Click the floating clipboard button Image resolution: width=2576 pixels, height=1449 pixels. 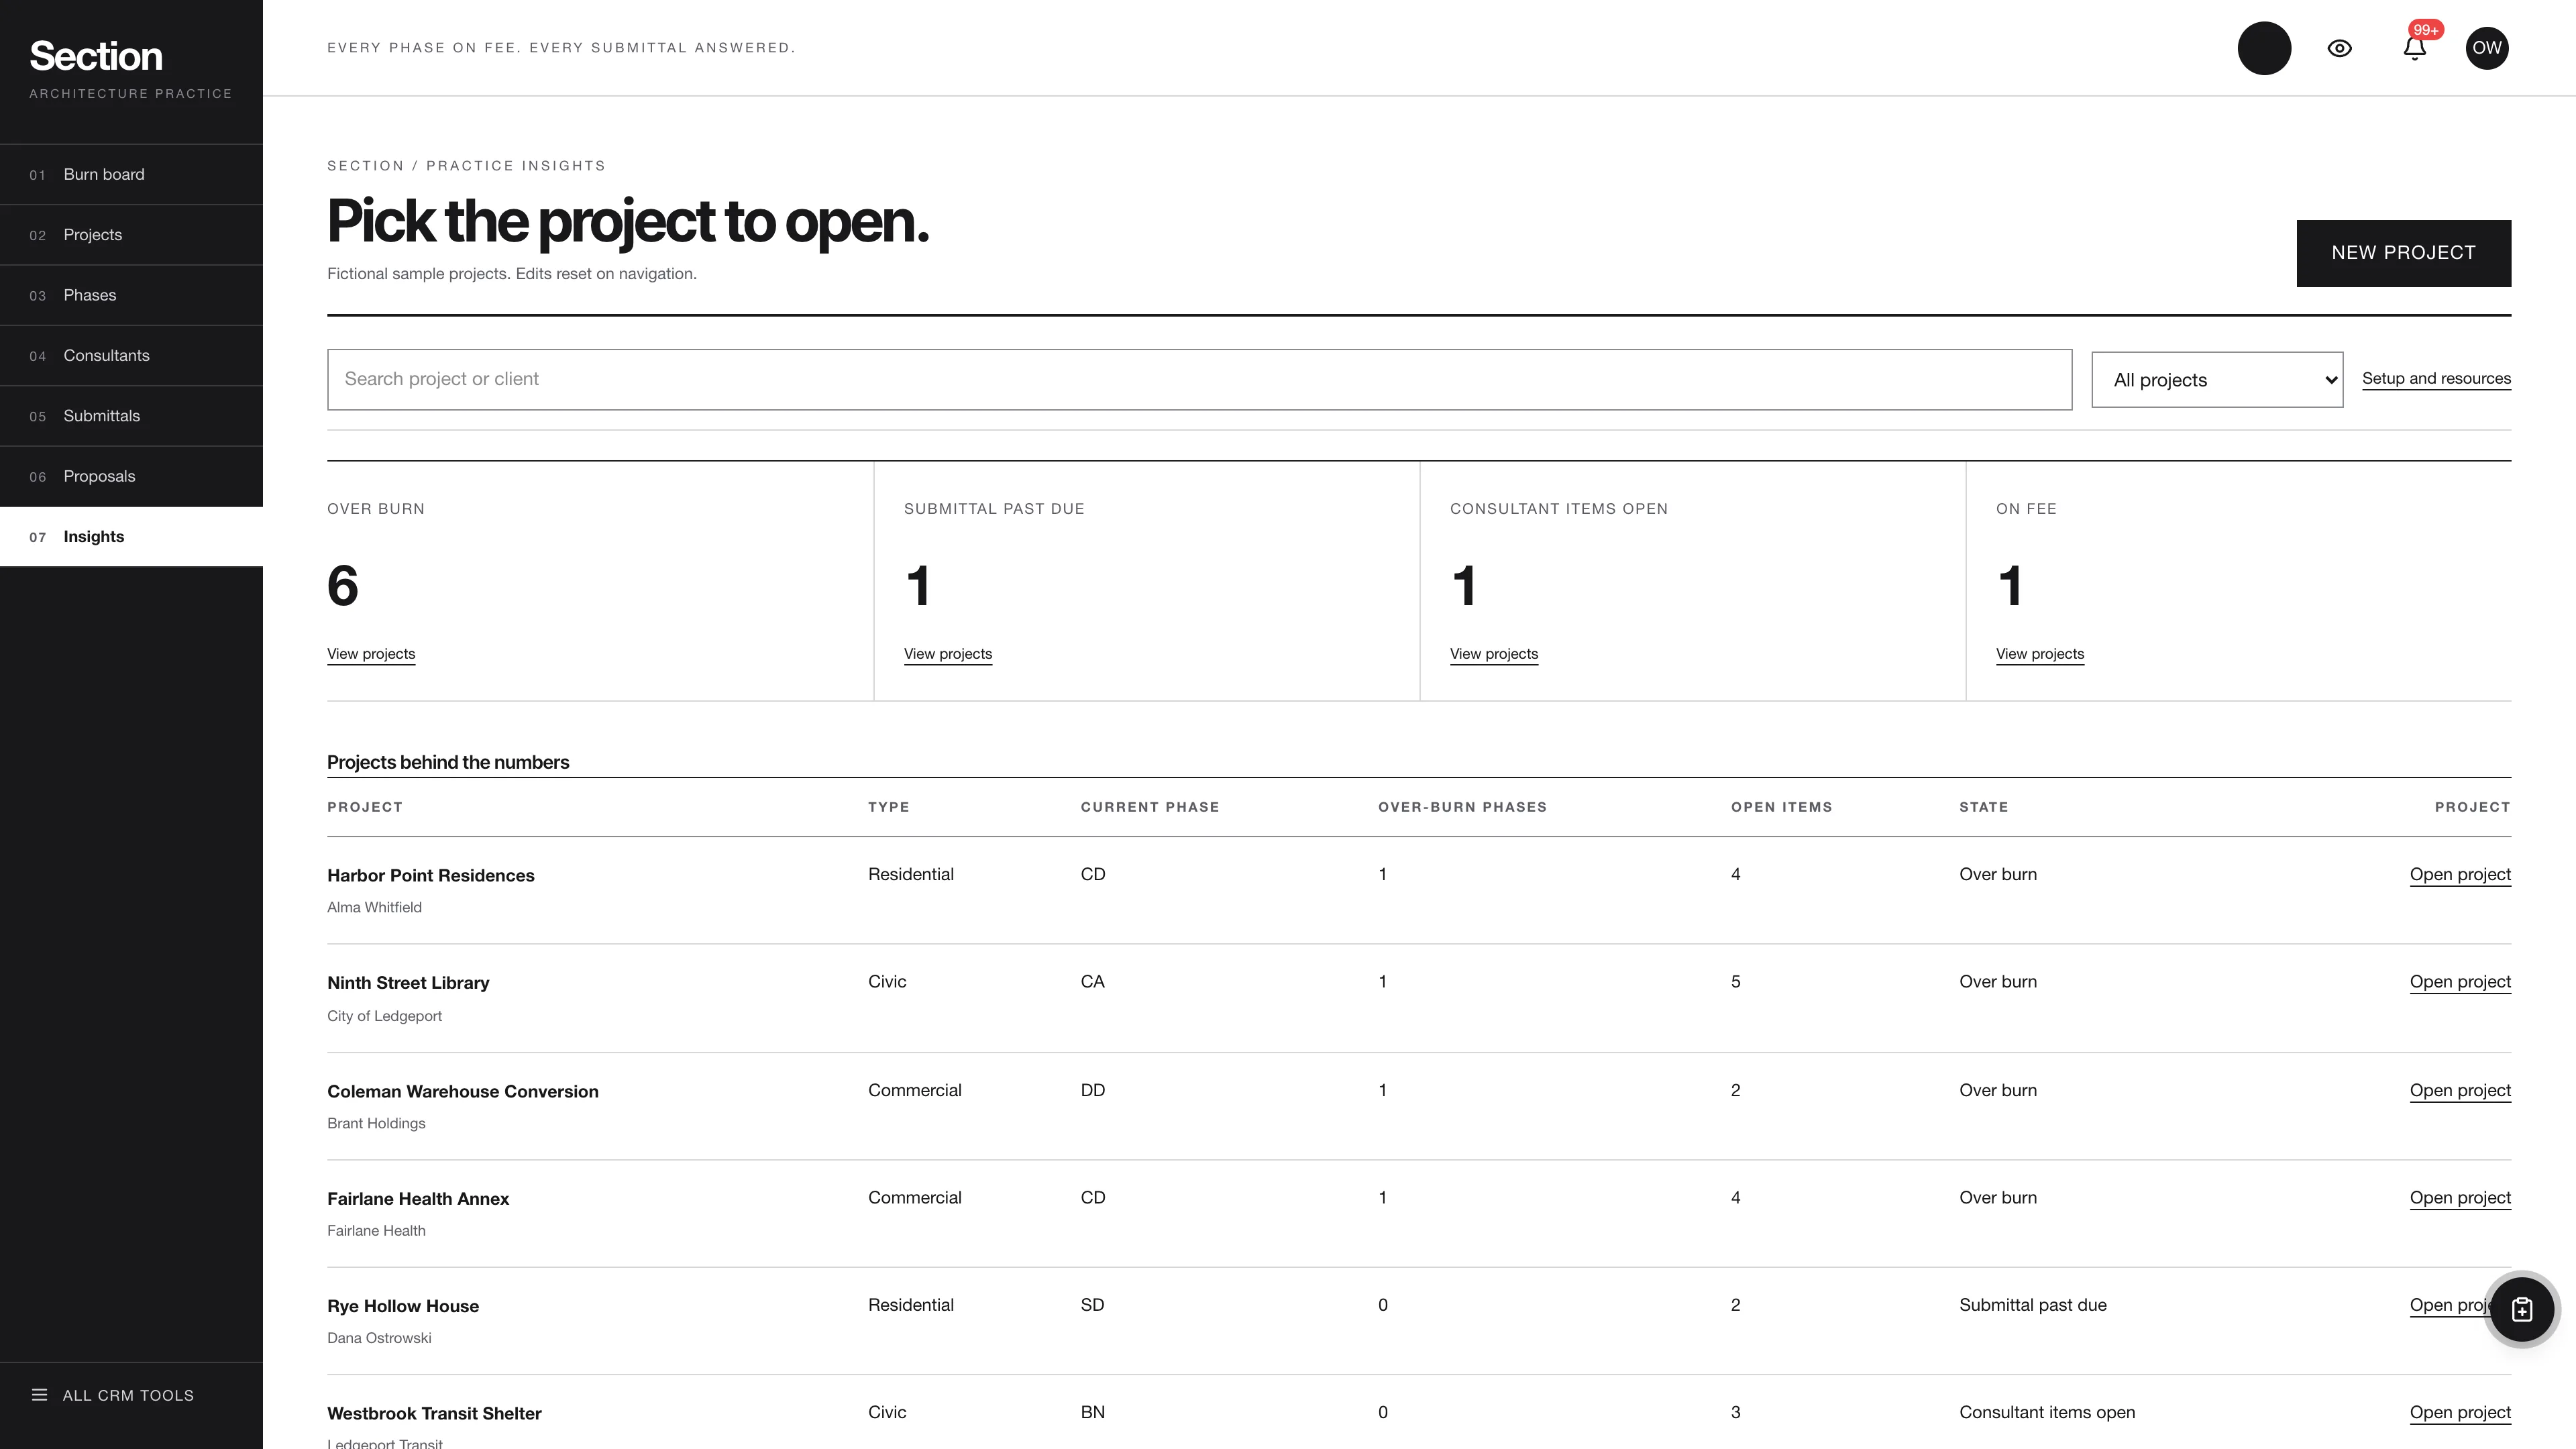2521,1309
